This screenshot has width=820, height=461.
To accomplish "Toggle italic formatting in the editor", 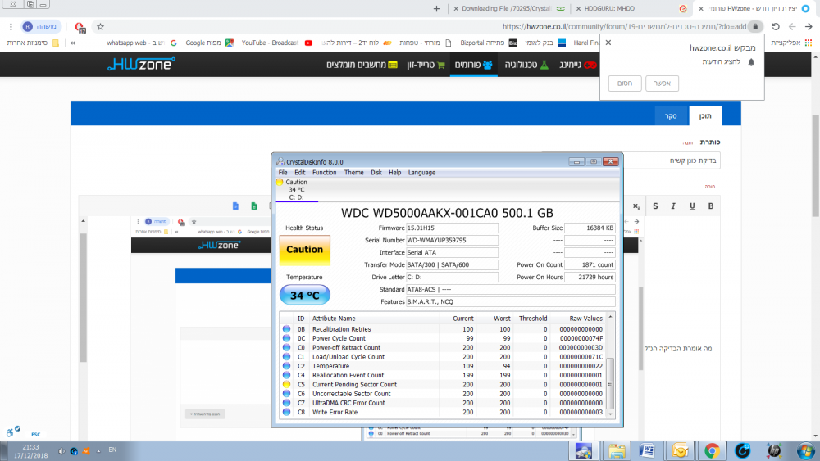I will (x=673, y=206).
